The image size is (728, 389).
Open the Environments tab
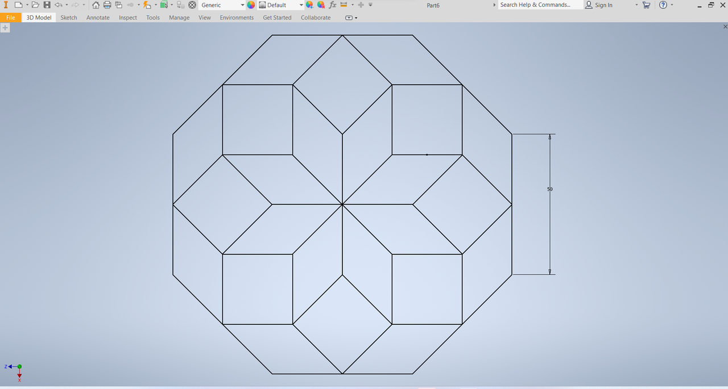tap(237, 18)
